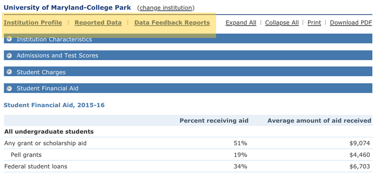The width and height of the screenshot is (375, 173).
Task: Click the Student Financial Aid, 2015-16 heading
Action: pyautogui.click(x=54, y=105)
